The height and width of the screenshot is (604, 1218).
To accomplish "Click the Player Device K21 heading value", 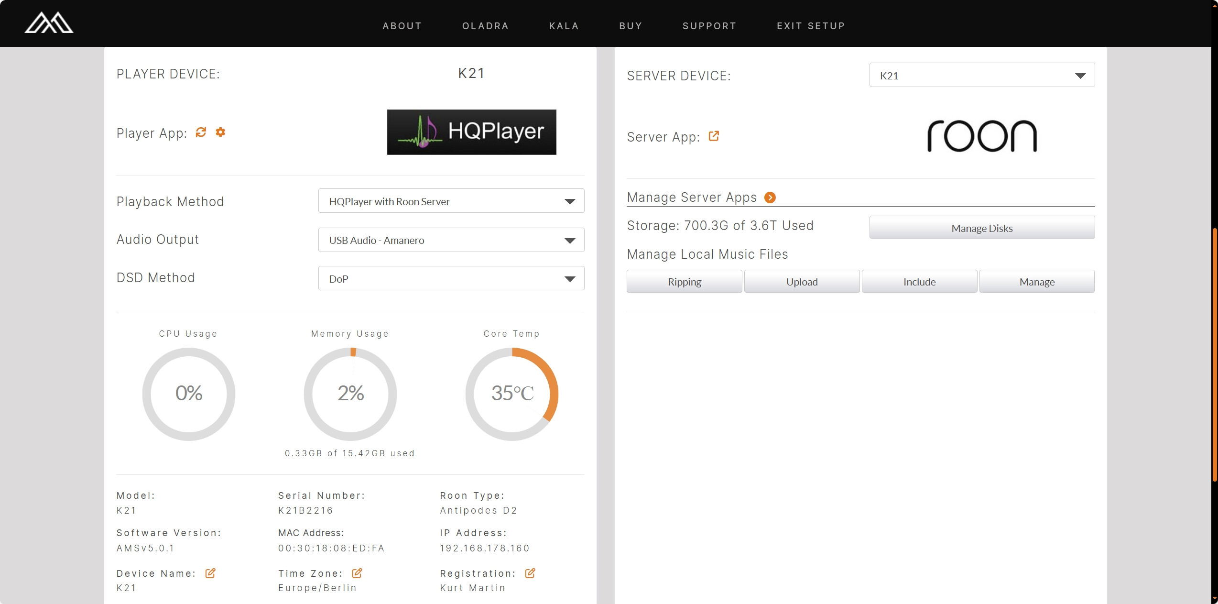I will click(471, 73).
